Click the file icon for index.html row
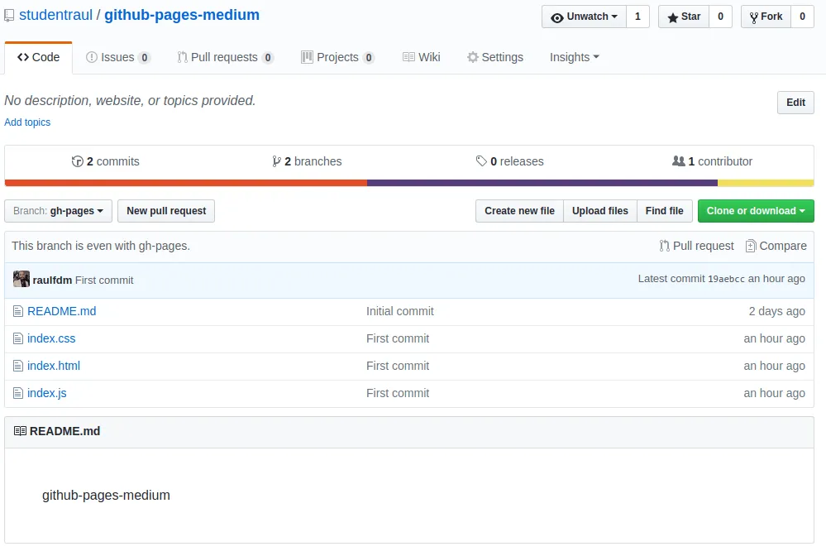 pos(18,366)
